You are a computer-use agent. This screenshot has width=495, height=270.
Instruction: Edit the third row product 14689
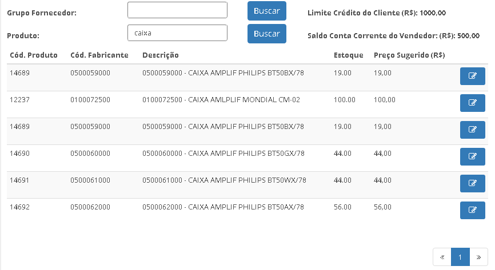click(x=472, y=130)
